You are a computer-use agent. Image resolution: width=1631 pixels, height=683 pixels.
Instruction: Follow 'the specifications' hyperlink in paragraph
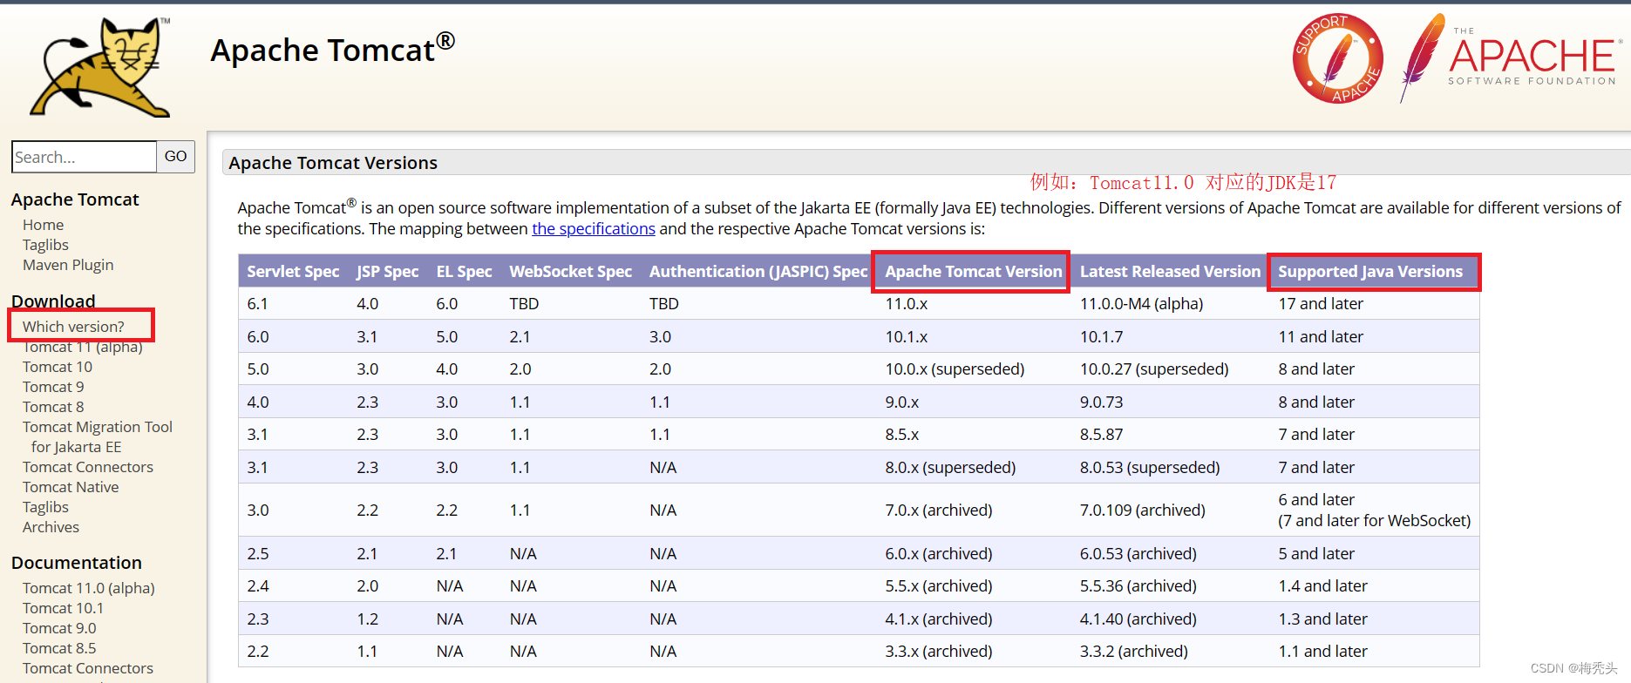[x=594, y=229]
